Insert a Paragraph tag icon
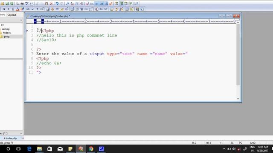Image resolution: width=273 pixels, height=153 pixels. click(x=37, y=9)
